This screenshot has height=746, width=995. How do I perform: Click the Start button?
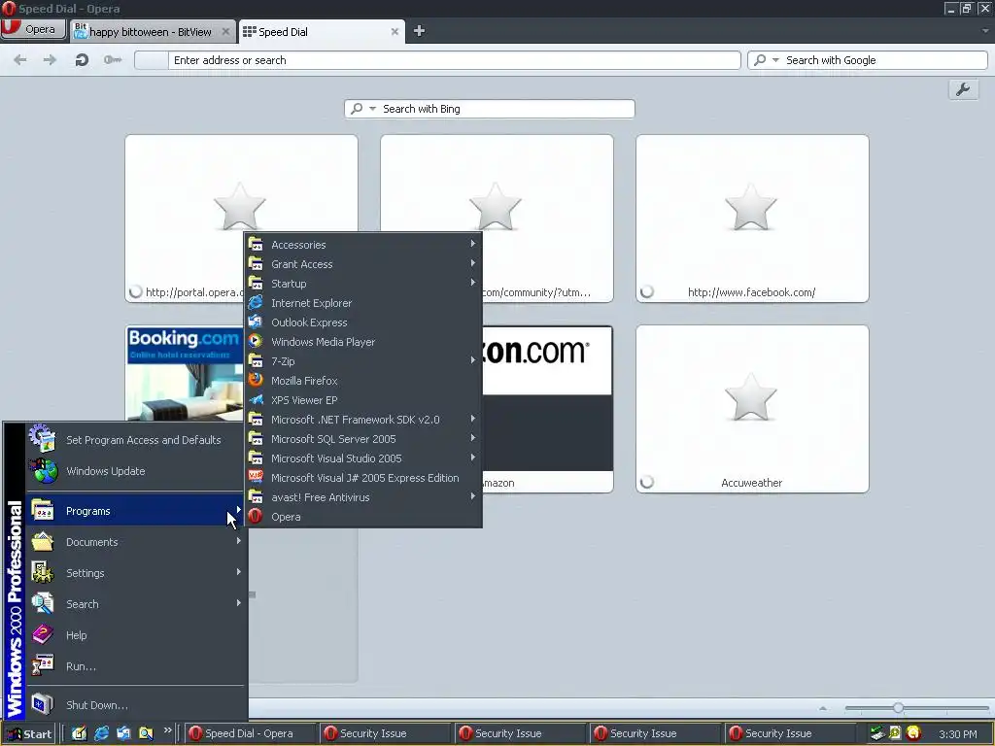[x=29, y=734]
